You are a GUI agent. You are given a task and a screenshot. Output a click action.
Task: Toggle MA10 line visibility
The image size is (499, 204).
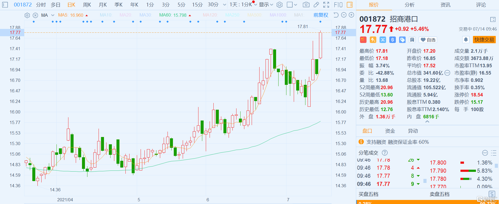tap(106, 15)
